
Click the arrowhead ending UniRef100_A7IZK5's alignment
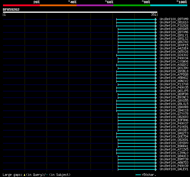[156, 150]
